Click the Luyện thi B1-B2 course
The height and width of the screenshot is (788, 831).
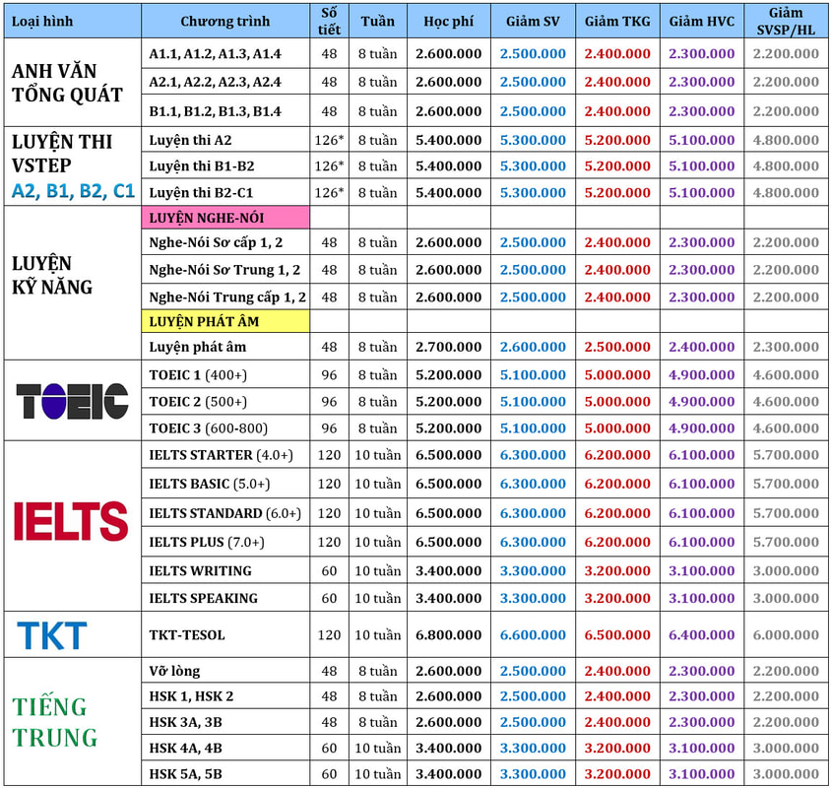(x=202, y=165)
